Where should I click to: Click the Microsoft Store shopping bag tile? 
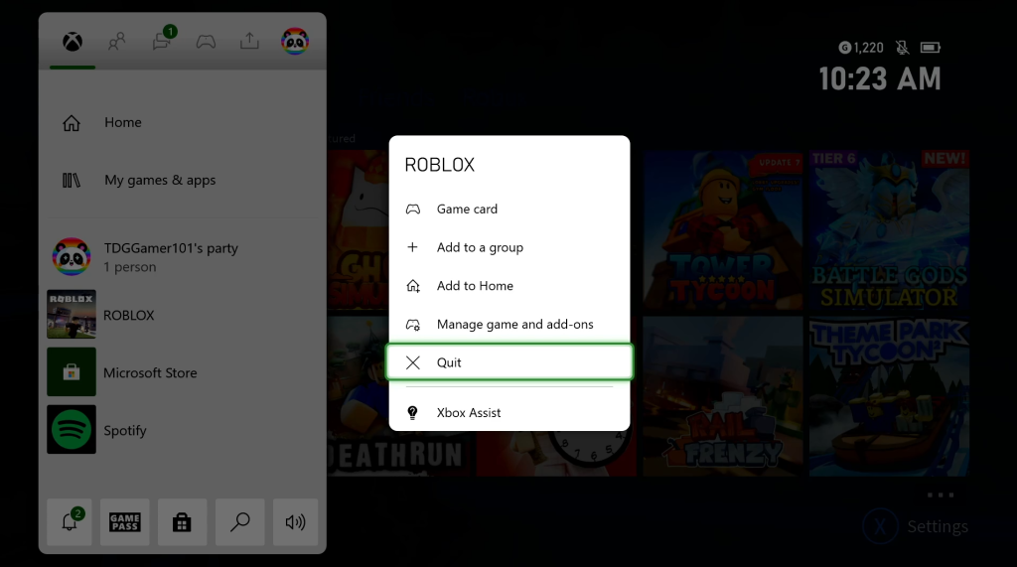[72, 372]
